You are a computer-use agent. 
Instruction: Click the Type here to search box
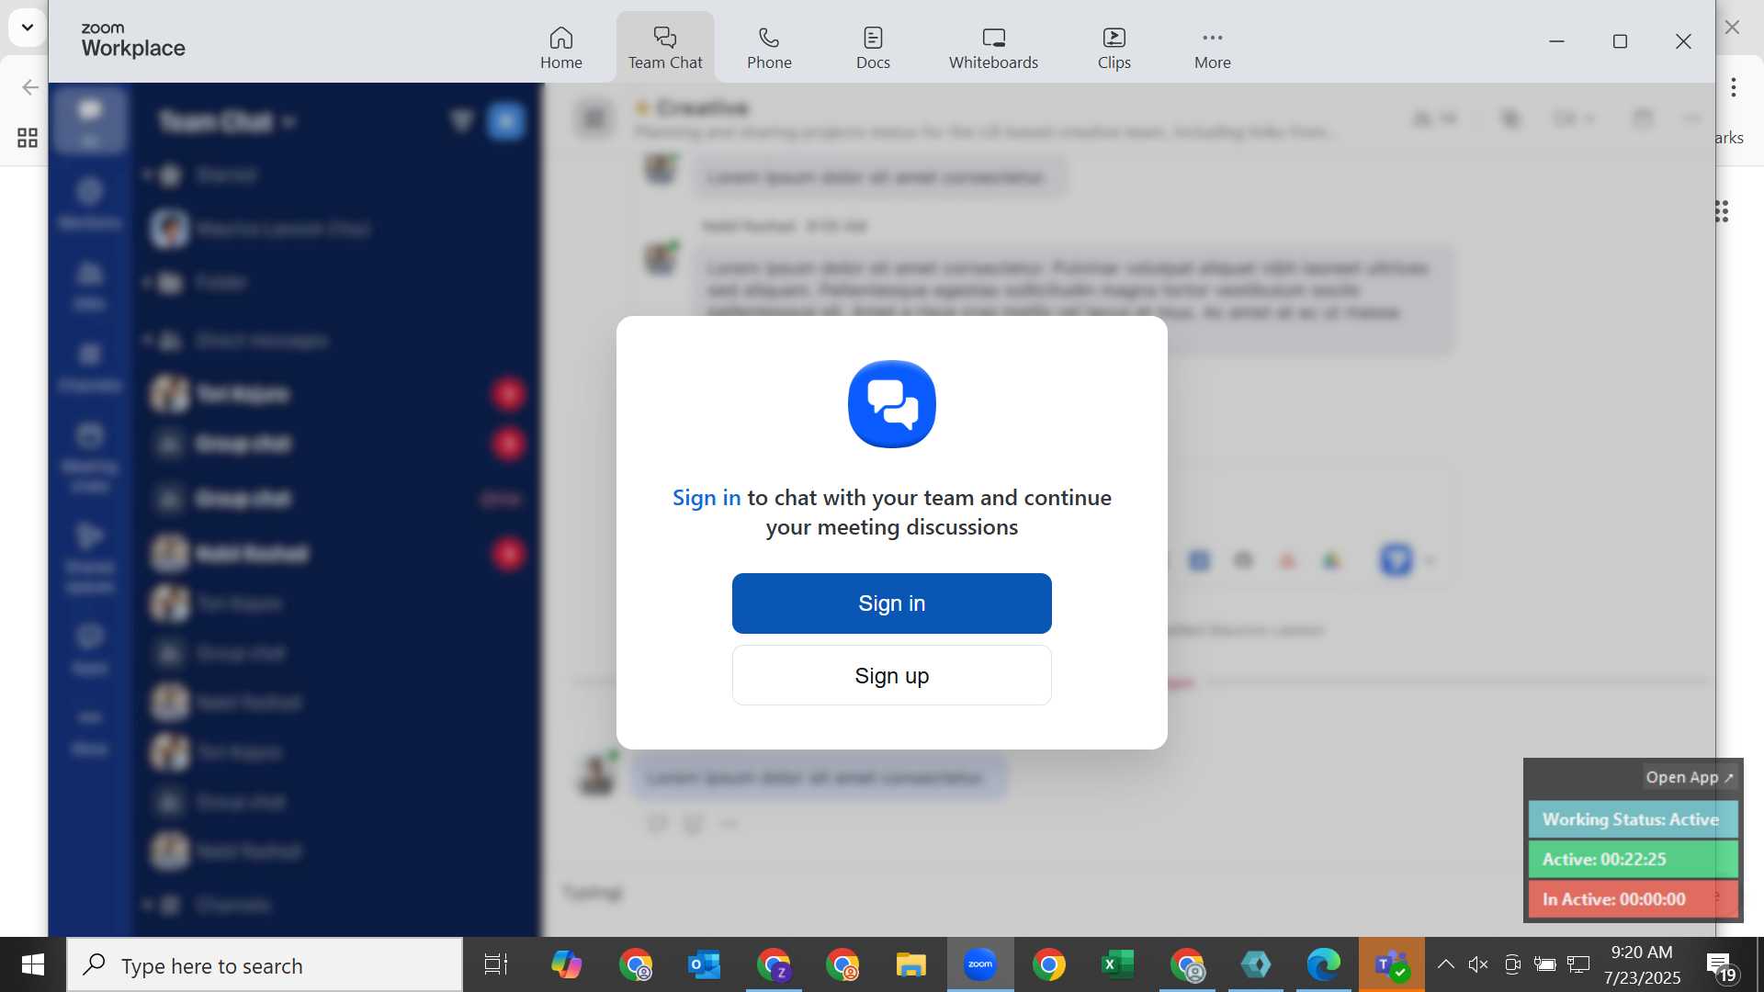click(265, 965)
